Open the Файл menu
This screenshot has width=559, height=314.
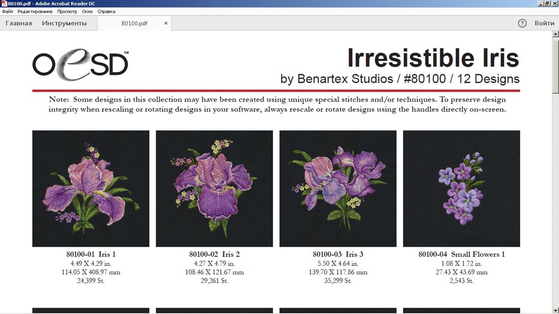tap(7, 12)
